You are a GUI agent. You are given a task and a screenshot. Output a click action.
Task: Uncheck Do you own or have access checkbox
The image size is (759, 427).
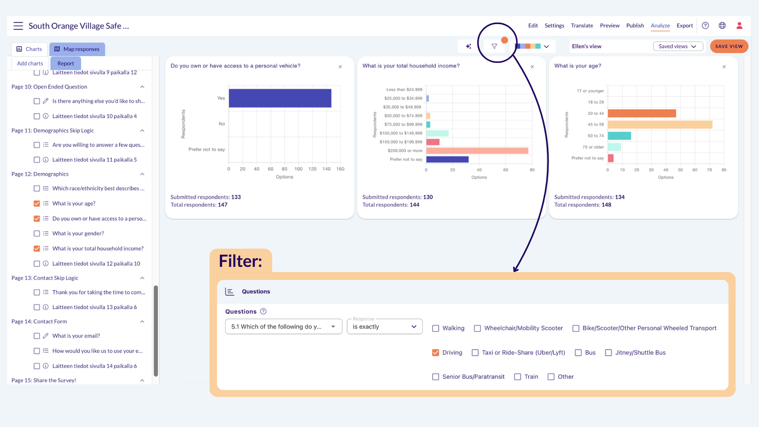tap(37, 219)
